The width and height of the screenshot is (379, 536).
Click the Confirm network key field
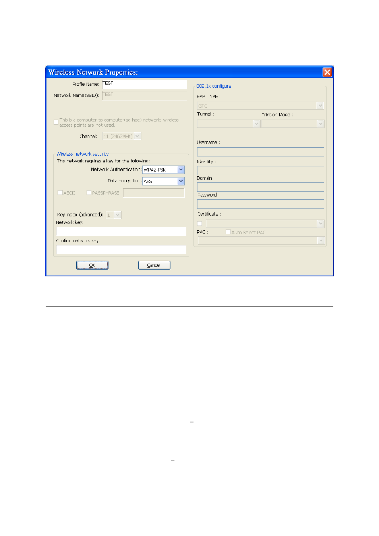[x=121, y=250]
